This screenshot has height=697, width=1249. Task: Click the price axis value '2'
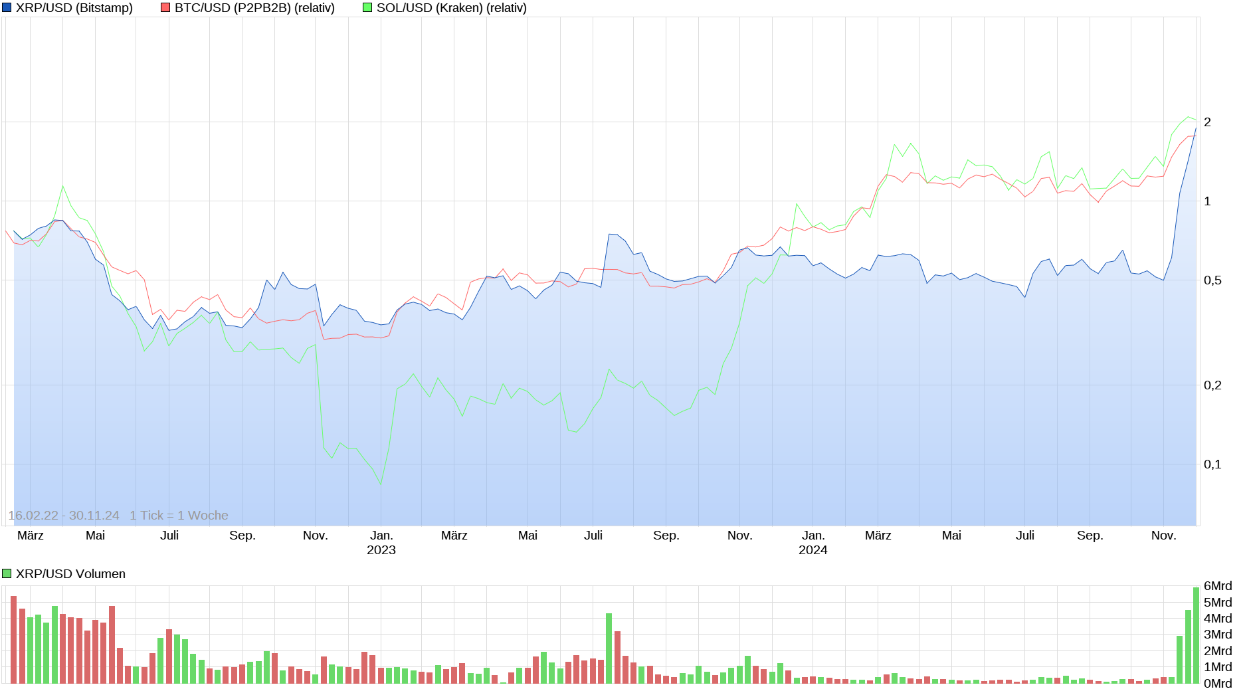pos(1207,122)
